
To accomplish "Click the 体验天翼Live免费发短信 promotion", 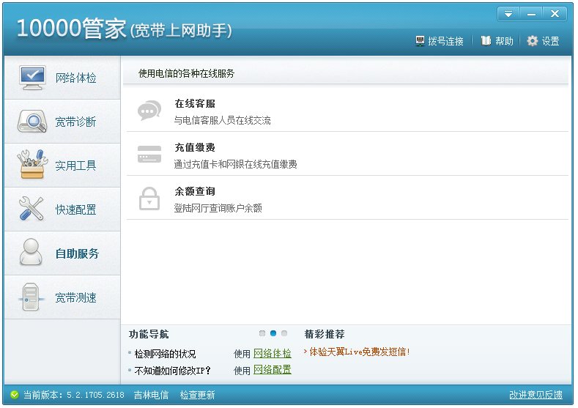I will [359, 352].
